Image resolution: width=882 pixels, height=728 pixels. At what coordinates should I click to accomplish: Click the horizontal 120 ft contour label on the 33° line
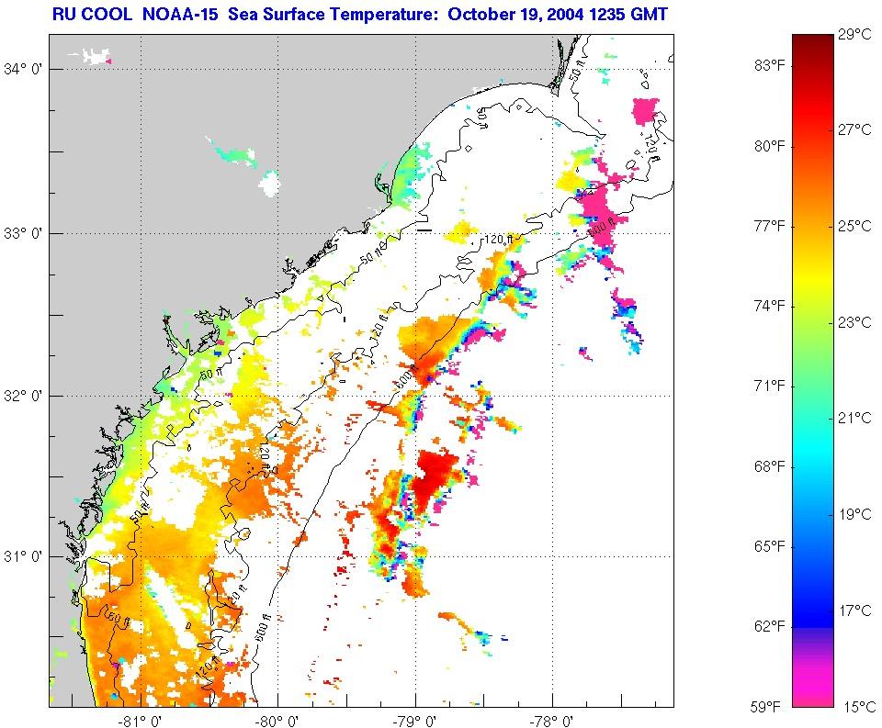click(x=498, y=240)
